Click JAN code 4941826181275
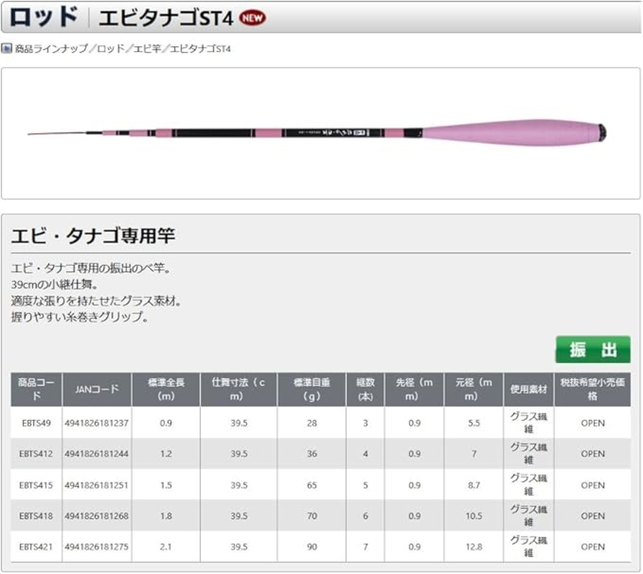The height and width of the screenshot is (574, 643). 96,547
